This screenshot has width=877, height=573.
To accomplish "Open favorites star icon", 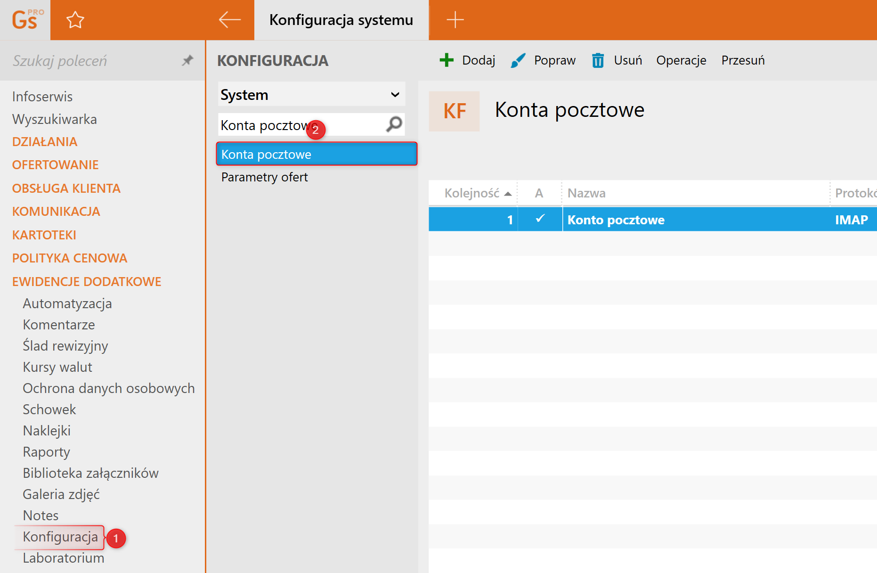I will tap(75, 20).
